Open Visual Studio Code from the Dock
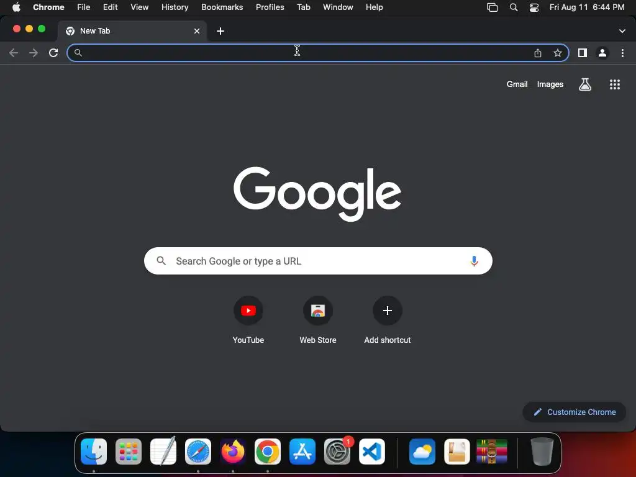Screen dimensions: 636x477 point(372,452)
